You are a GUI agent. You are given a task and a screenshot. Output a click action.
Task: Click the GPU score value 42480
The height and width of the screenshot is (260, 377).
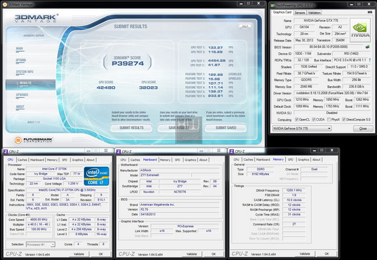click(106, 88)
